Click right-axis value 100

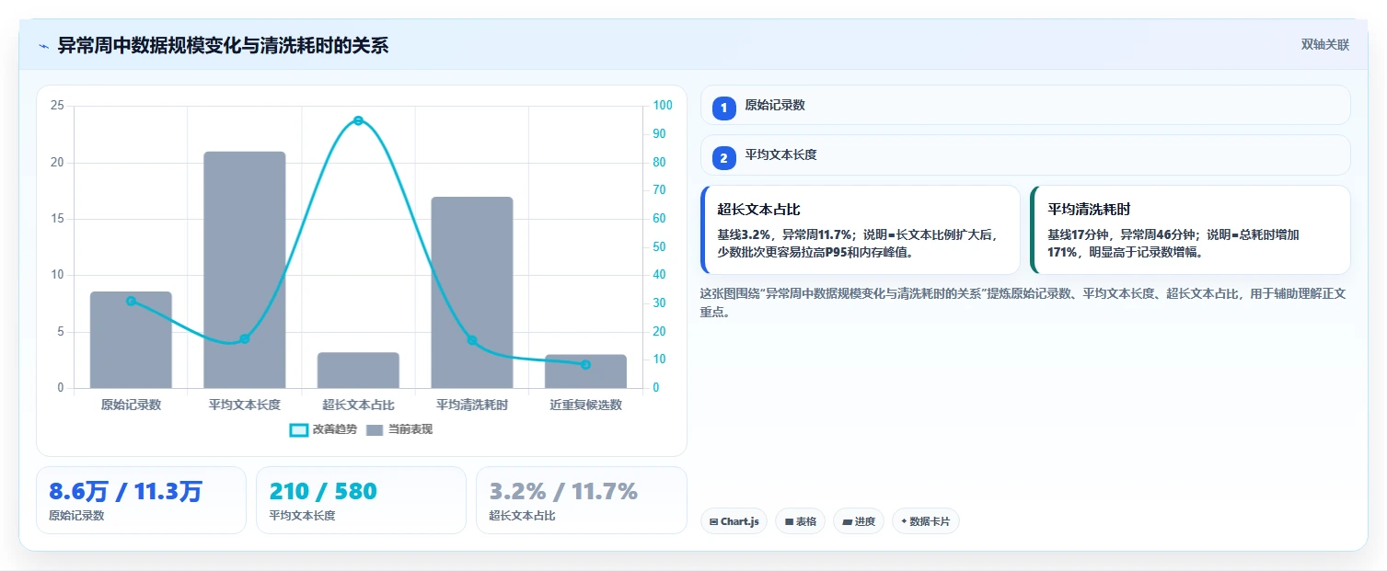(x=662, y=106)
